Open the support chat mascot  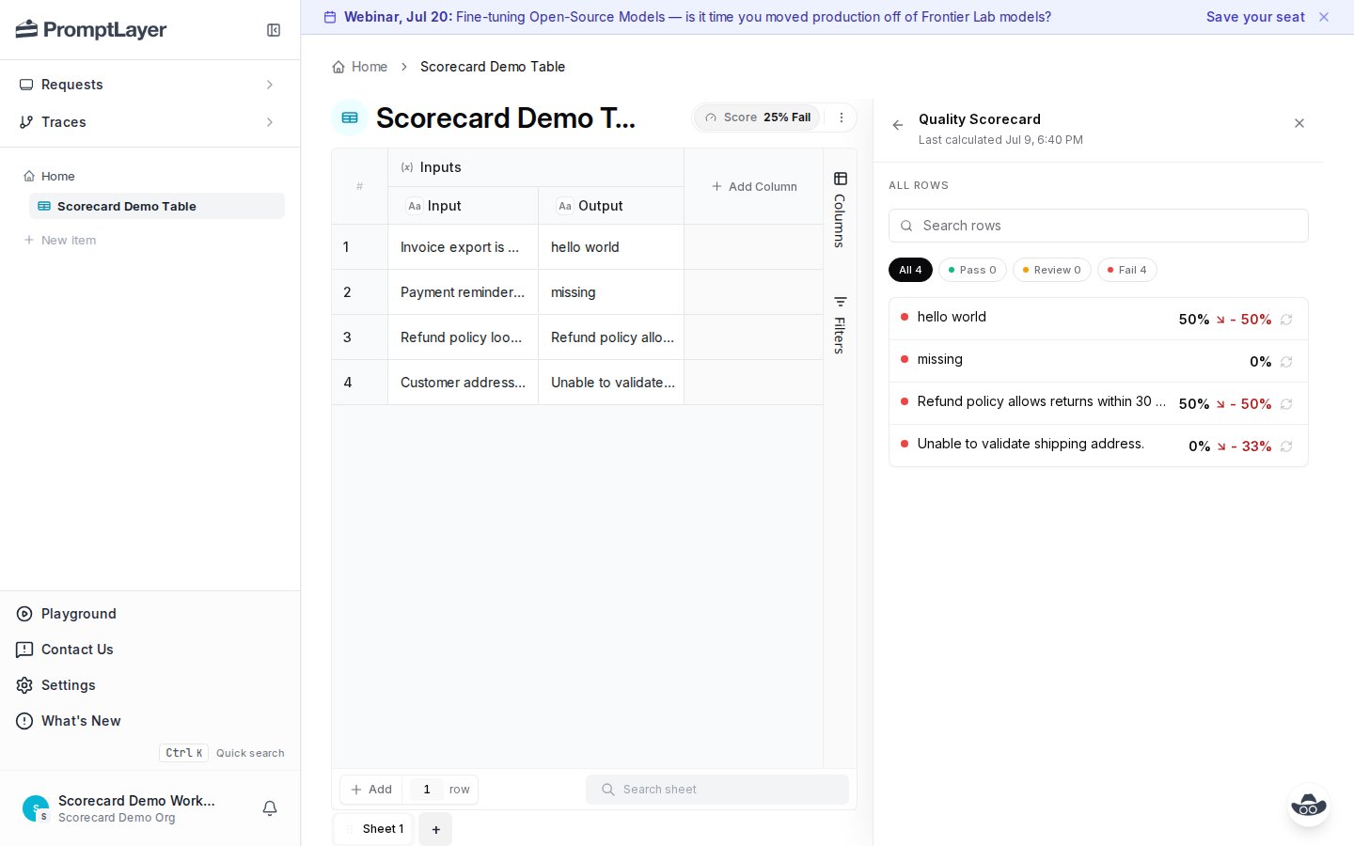tap(1308, 806)
